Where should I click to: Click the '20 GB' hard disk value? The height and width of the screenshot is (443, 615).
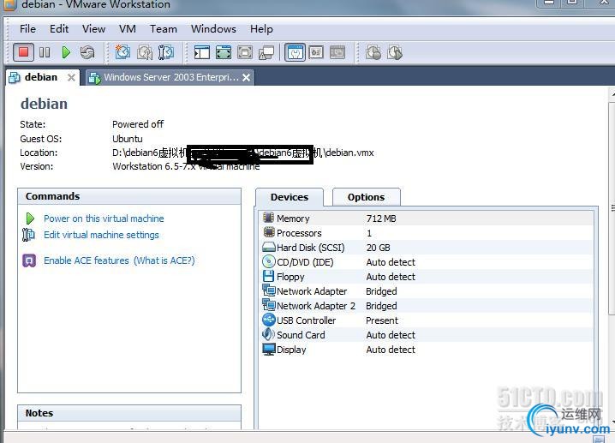[x=378, y=248]
